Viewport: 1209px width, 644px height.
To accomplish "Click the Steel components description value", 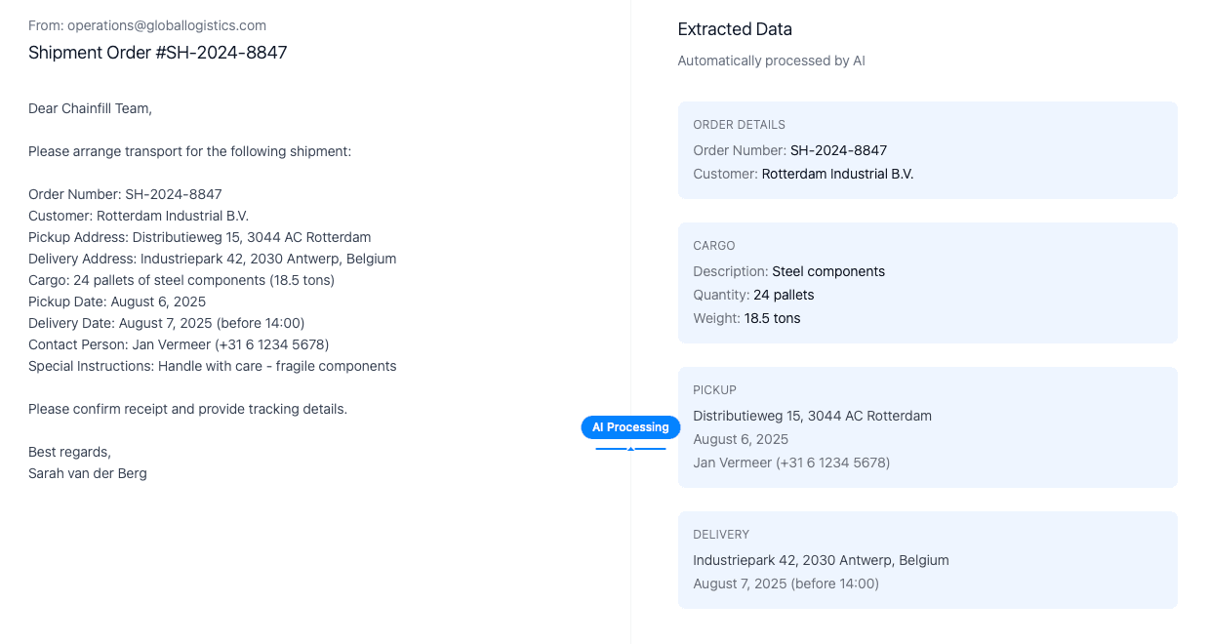I will pos(828,271).
